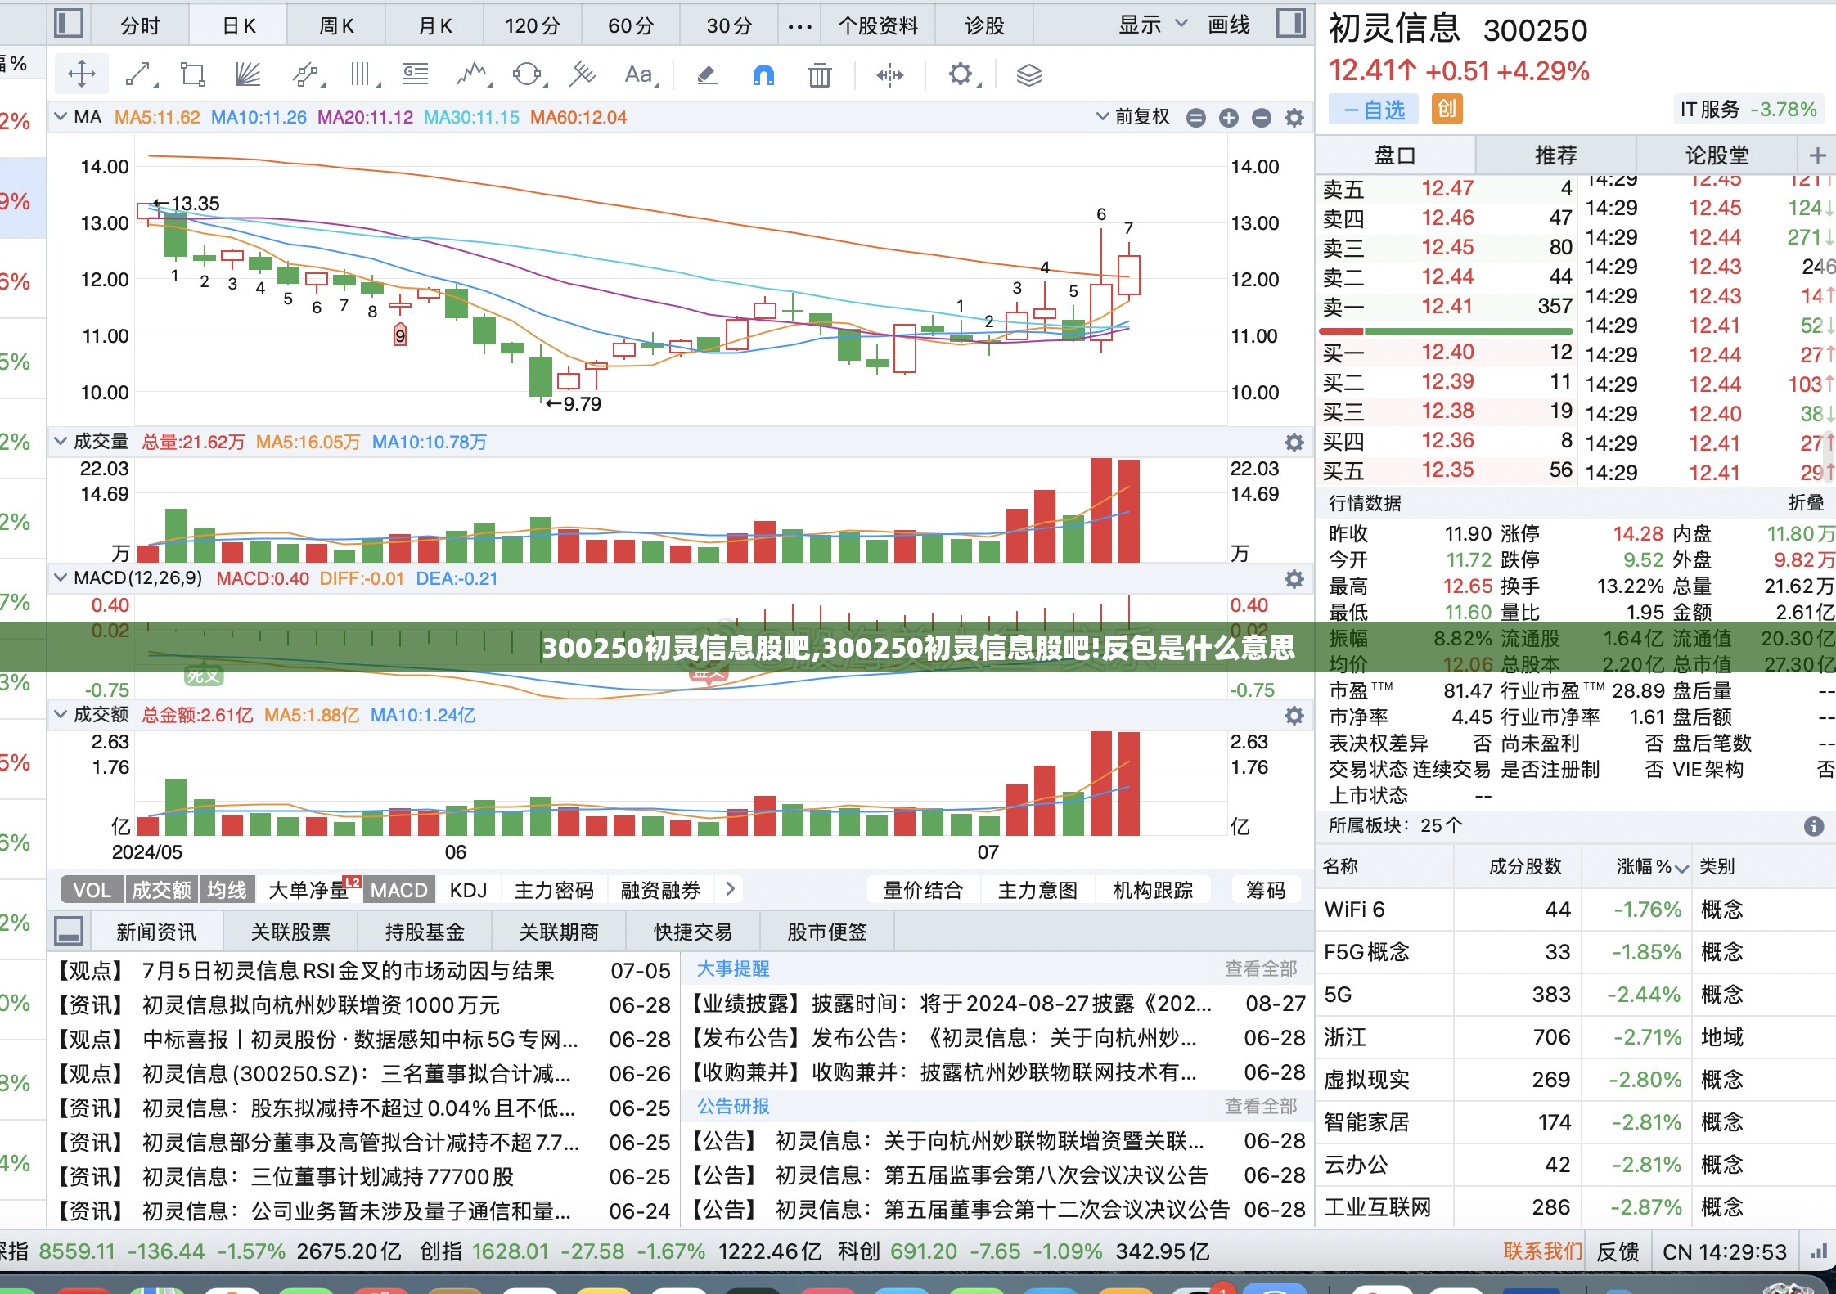Toggle the VOL indicator button
The image size is (1836, 1294).
point(92,890)
